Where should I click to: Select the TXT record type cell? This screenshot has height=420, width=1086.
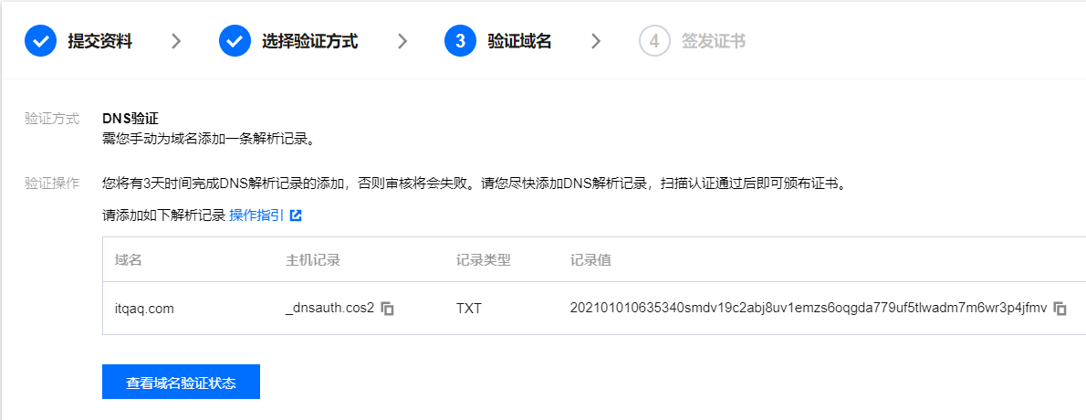[x=468, y=309]
